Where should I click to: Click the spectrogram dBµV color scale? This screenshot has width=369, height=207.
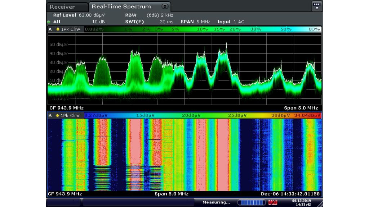click(x=203, y=115)
